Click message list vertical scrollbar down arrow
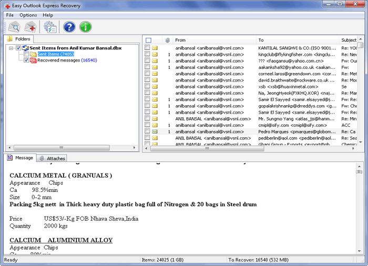 click(360, 142)
